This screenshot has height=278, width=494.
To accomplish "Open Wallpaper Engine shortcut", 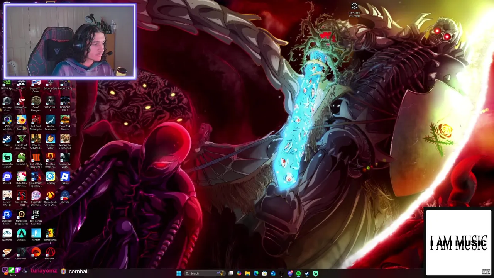I will 7,217.
